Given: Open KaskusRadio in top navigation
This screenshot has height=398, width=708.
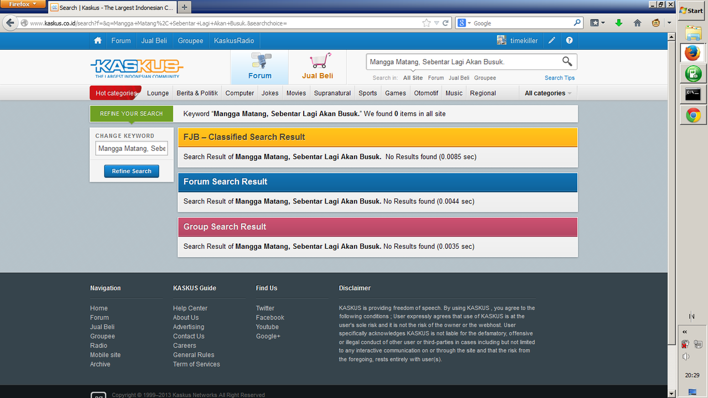Looking at the screenshot, I should tap(234, 40).
